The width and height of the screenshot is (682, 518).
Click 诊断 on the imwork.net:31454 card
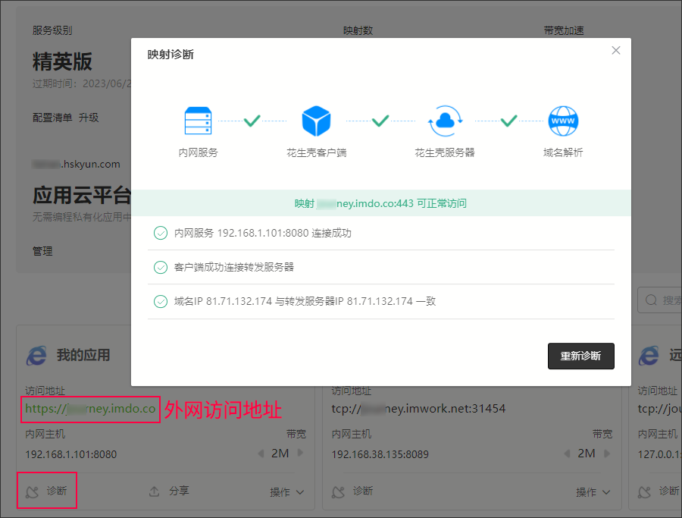pyautogui.click(x=363, y=491)
